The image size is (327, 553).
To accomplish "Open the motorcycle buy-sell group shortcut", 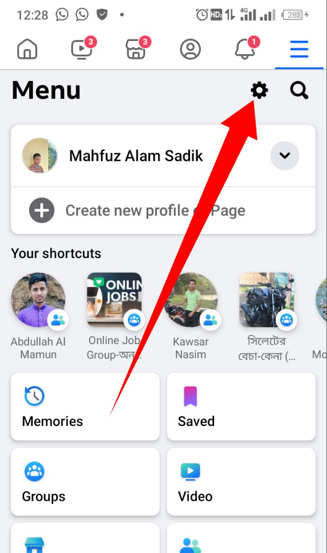I will click(267, 300).
